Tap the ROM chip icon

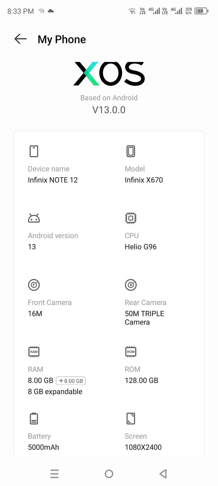pos(131,352)
